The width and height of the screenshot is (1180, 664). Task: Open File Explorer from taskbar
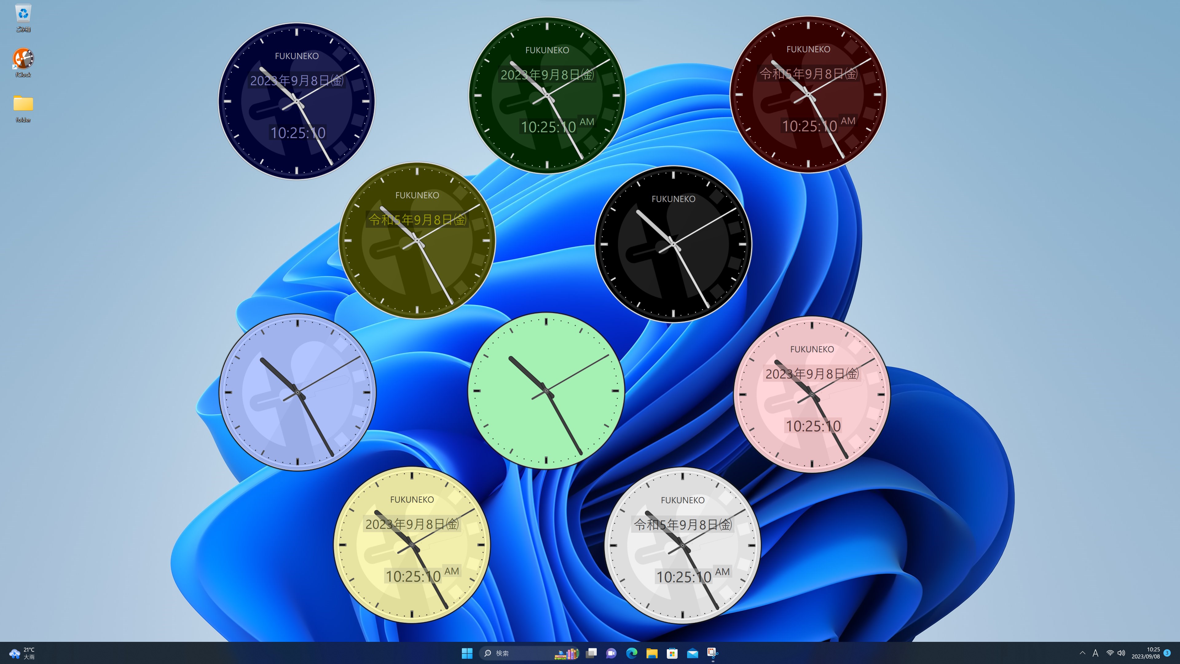tap(652, 653)
